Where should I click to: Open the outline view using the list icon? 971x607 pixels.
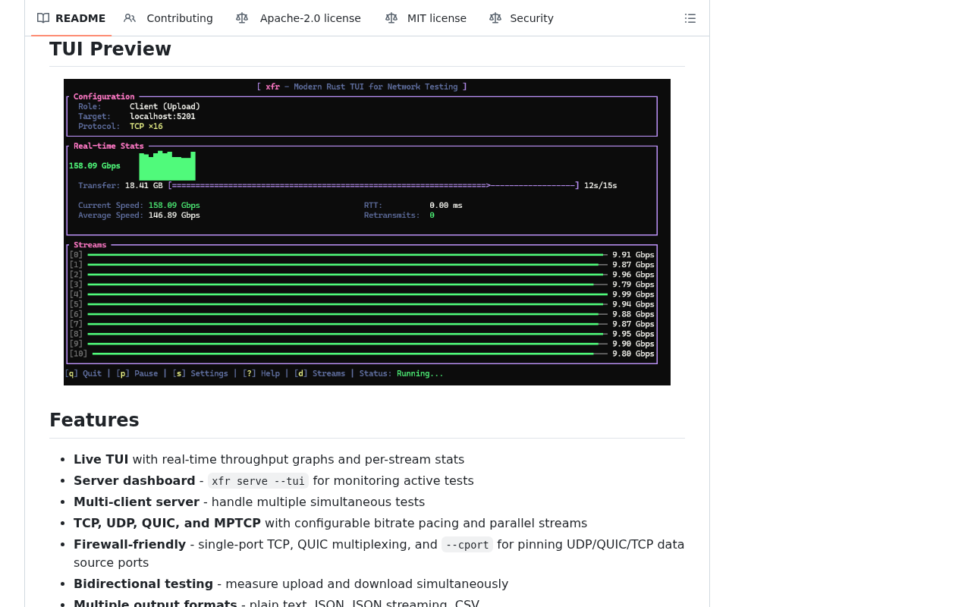(x=690, y=17)
